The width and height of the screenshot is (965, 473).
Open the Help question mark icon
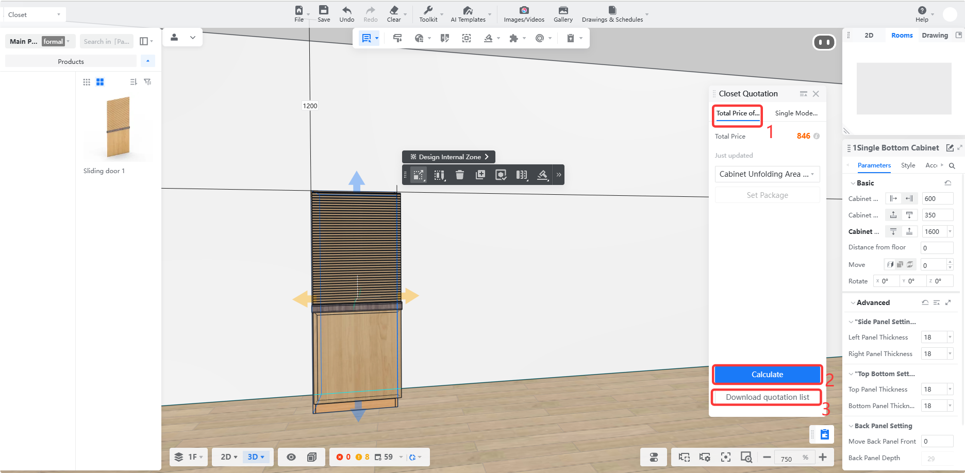(922, 10)
